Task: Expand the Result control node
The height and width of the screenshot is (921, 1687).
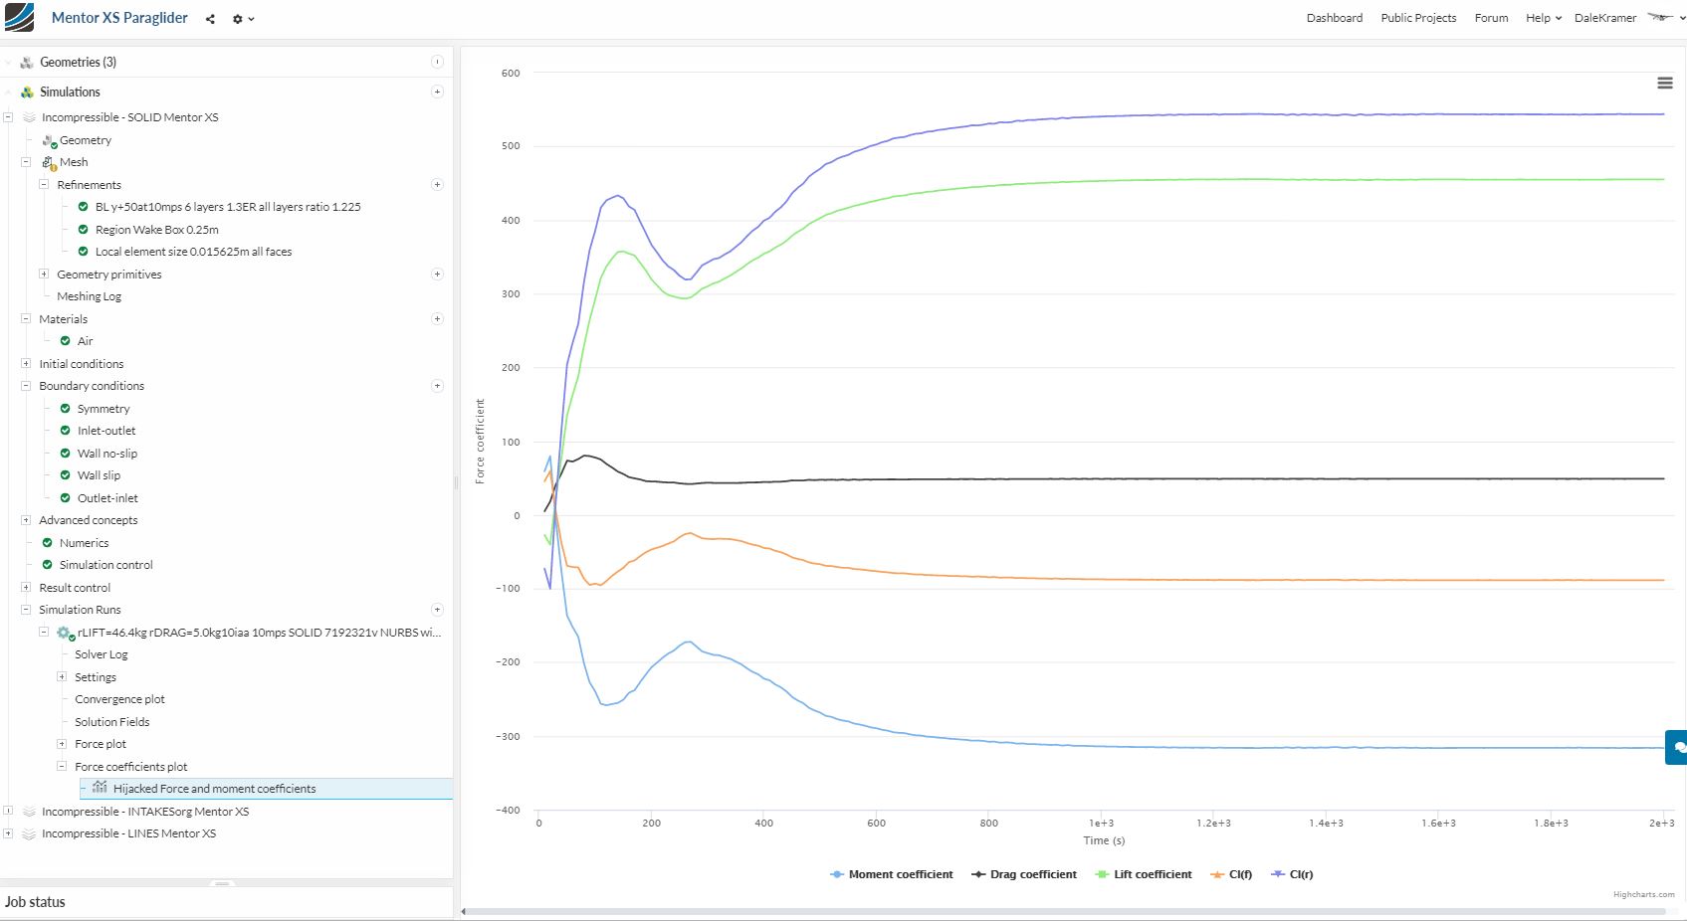Action: pyautogui.click(x=26, y=588)
